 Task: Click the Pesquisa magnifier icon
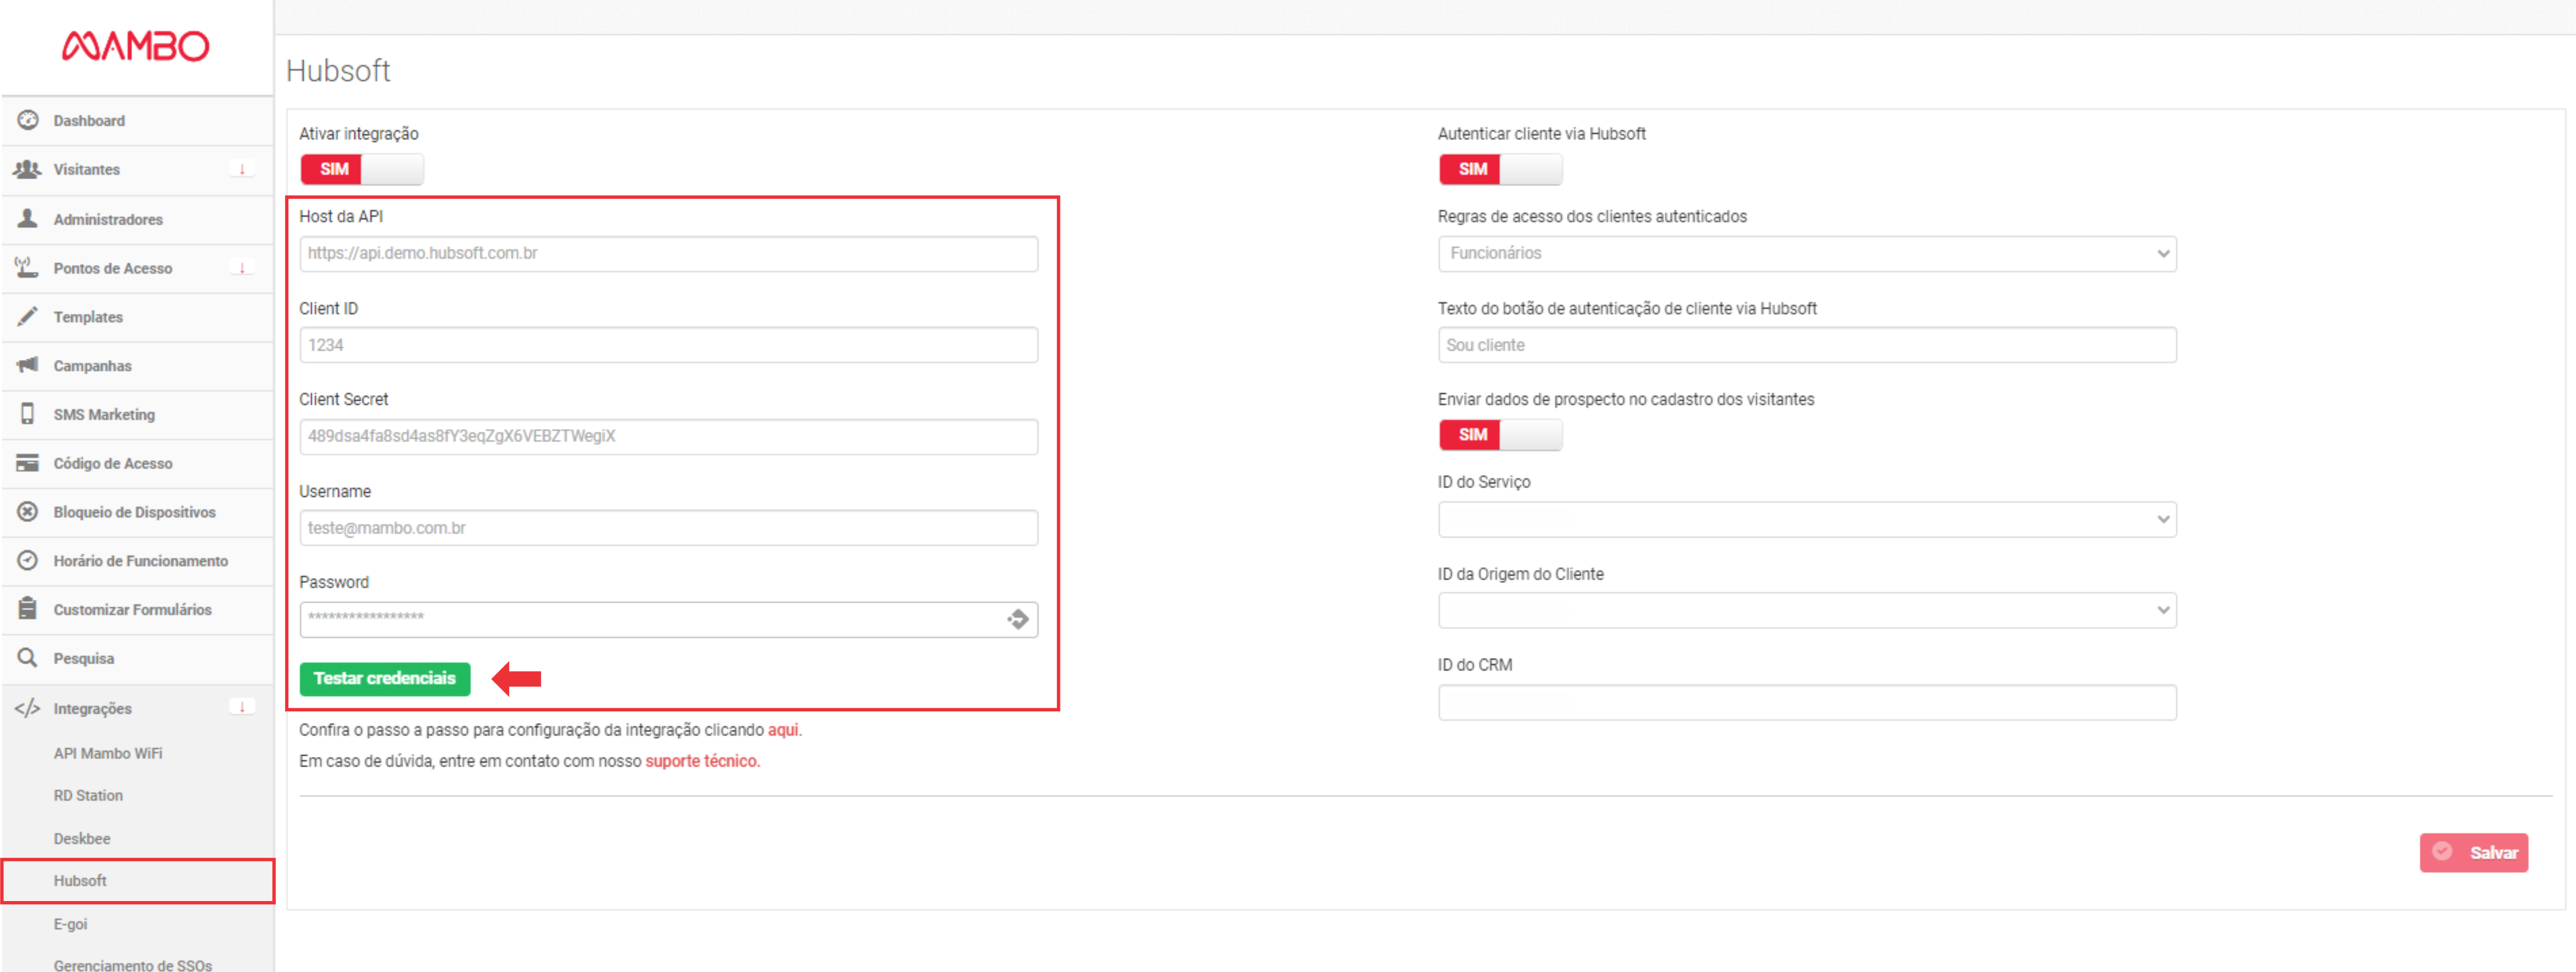pyautogui.click(x=28, y=657)
